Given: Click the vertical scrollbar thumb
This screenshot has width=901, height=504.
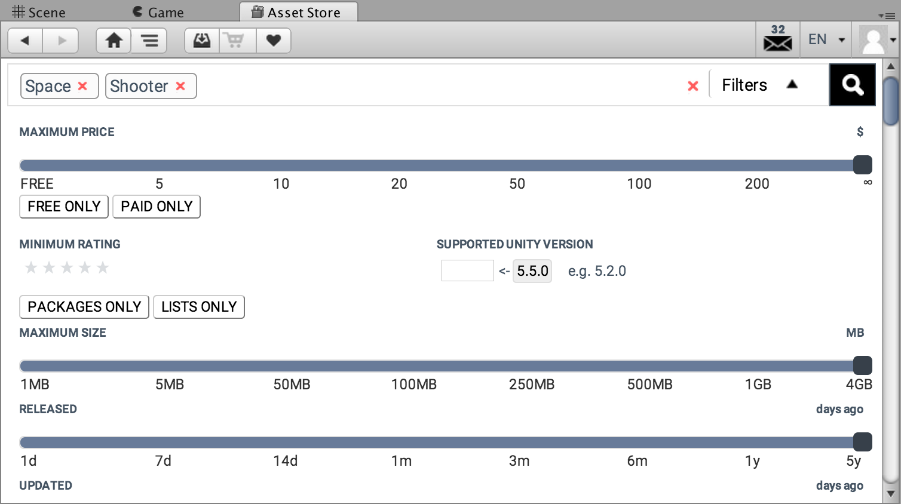Looking at the screenshot, I should tap(890, 101).
